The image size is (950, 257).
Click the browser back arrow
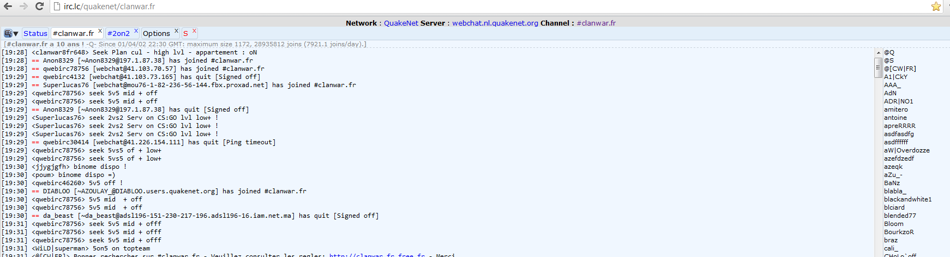[8, 7]
